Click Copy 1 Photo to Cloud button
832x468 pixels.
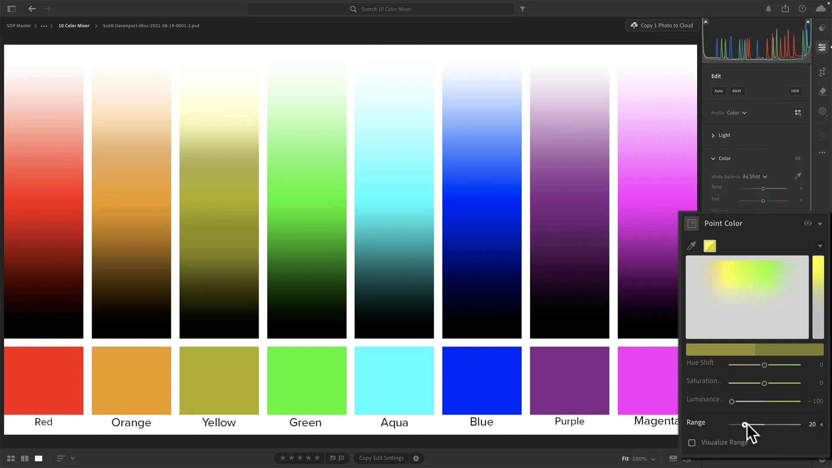tap(662, 26)
